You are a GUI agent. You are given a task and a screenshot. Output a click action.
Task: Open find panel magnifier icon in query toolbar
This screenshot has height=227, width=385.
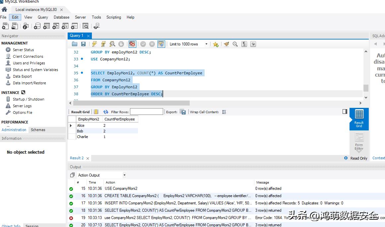click(x=235, y=44)
